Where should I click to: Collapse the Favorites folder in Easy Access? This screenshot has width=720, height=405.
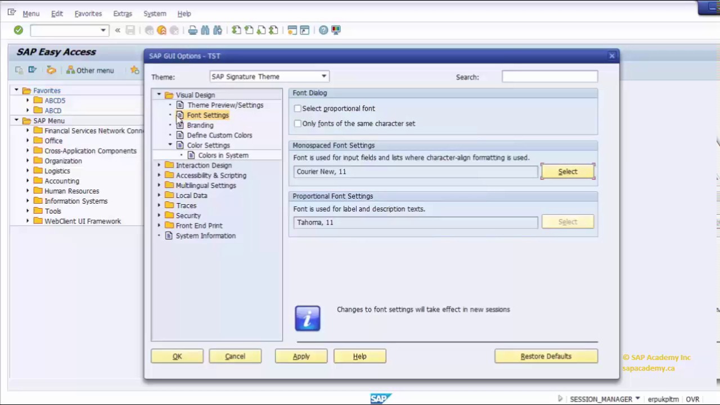click(16, 90)
